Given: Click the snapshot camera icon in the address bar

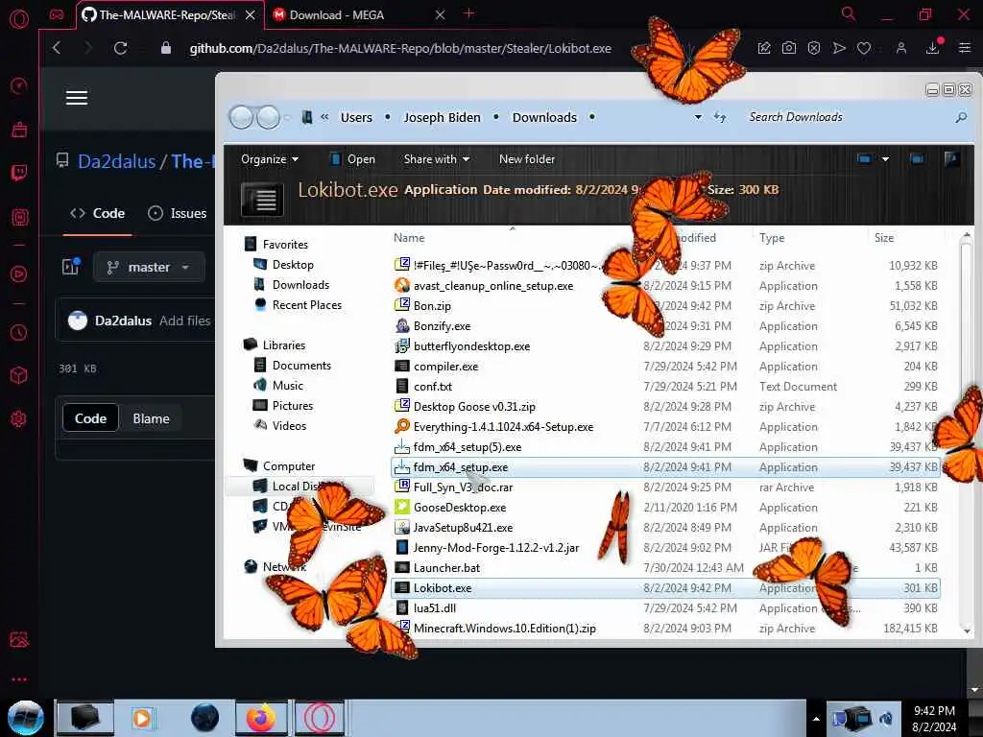Looking at the screenshot, I should pos(789,48).
